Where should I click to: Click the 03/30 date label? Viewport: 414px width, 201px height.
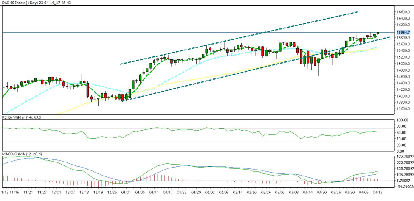[x=350, y=193]
